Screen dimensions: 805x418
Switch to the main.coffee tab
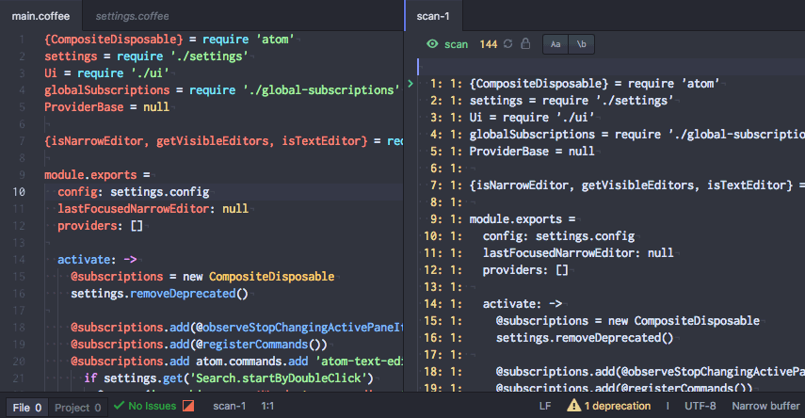pos(40,16)
